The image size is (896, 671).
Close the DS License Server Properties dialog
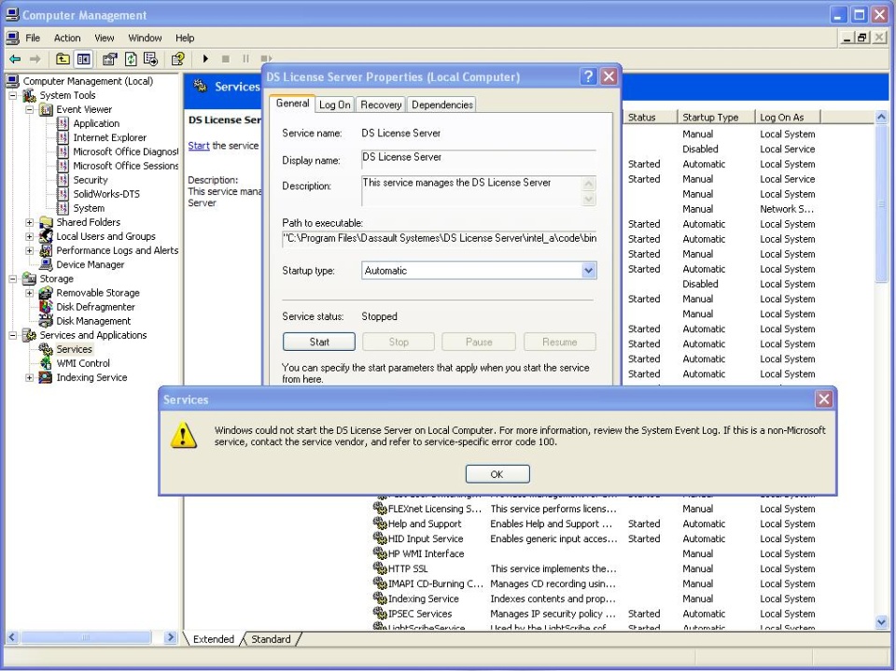coord(609,77)
